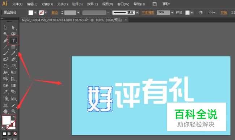The height and width of the screenshot is (140, 235).
Task: Click the orange 变换 transform link
Action: tap(223, 13)
